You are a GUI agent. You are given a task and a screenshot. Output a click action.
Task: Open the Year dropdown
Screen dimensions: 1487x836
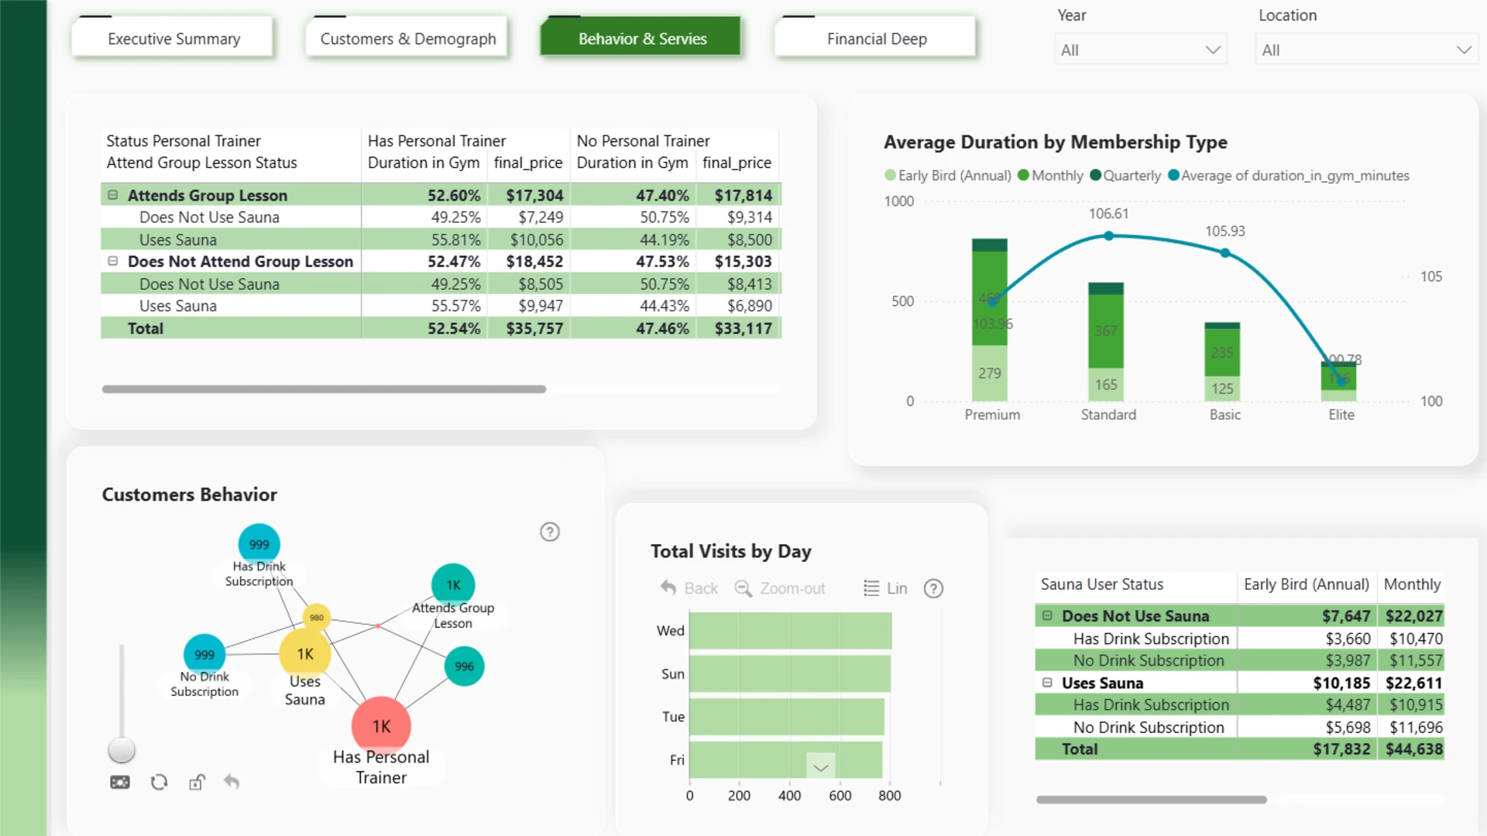1140,50
